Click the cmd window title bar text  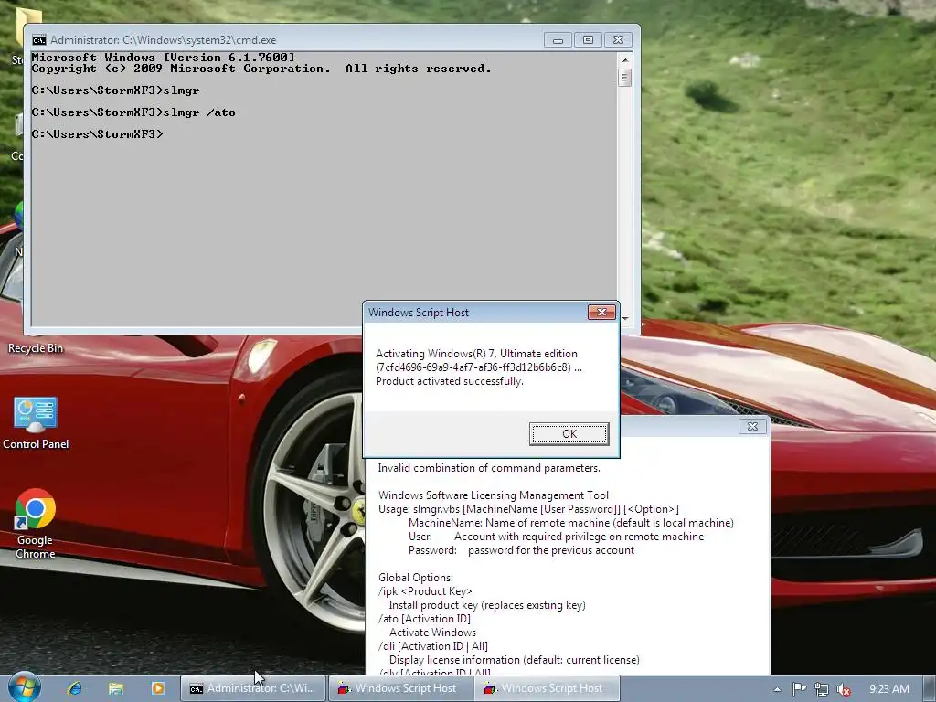pos(163,40)
